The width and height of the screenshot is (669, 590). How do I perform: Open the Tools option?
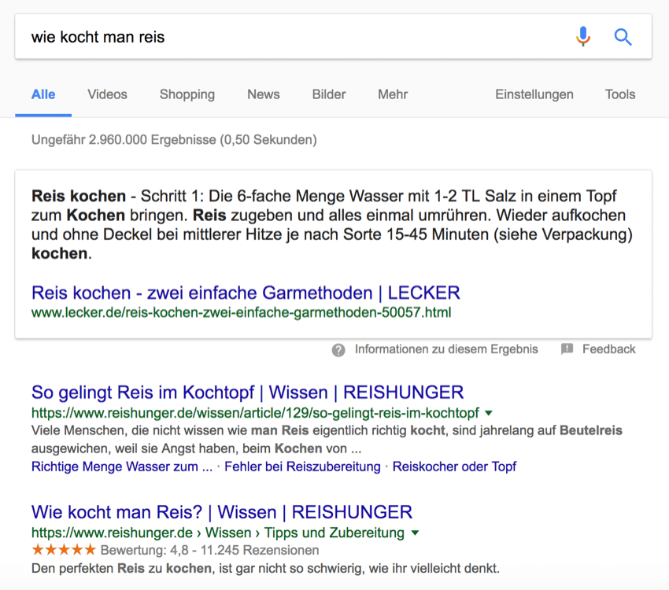tap(619, 94)
